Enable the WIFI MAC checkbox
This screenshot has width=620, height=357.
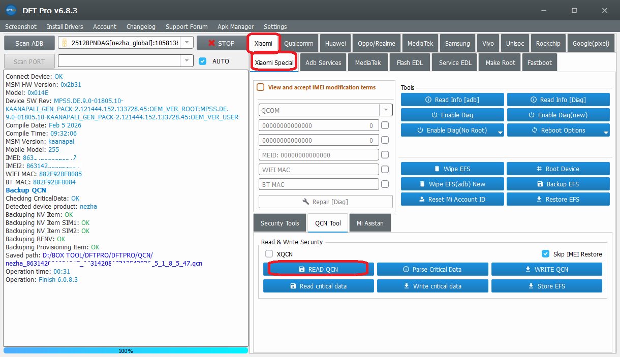click(x=385, y=170)
